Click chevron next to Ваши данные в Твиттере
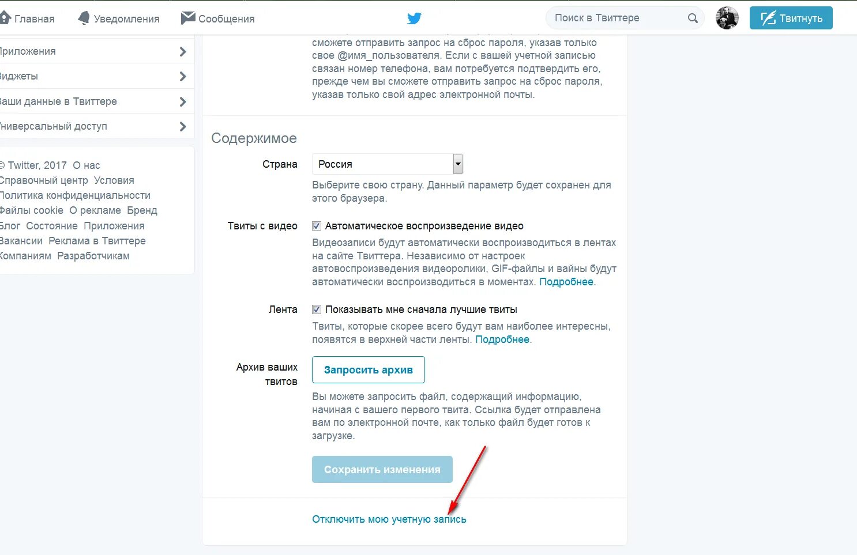 point(183,101)
